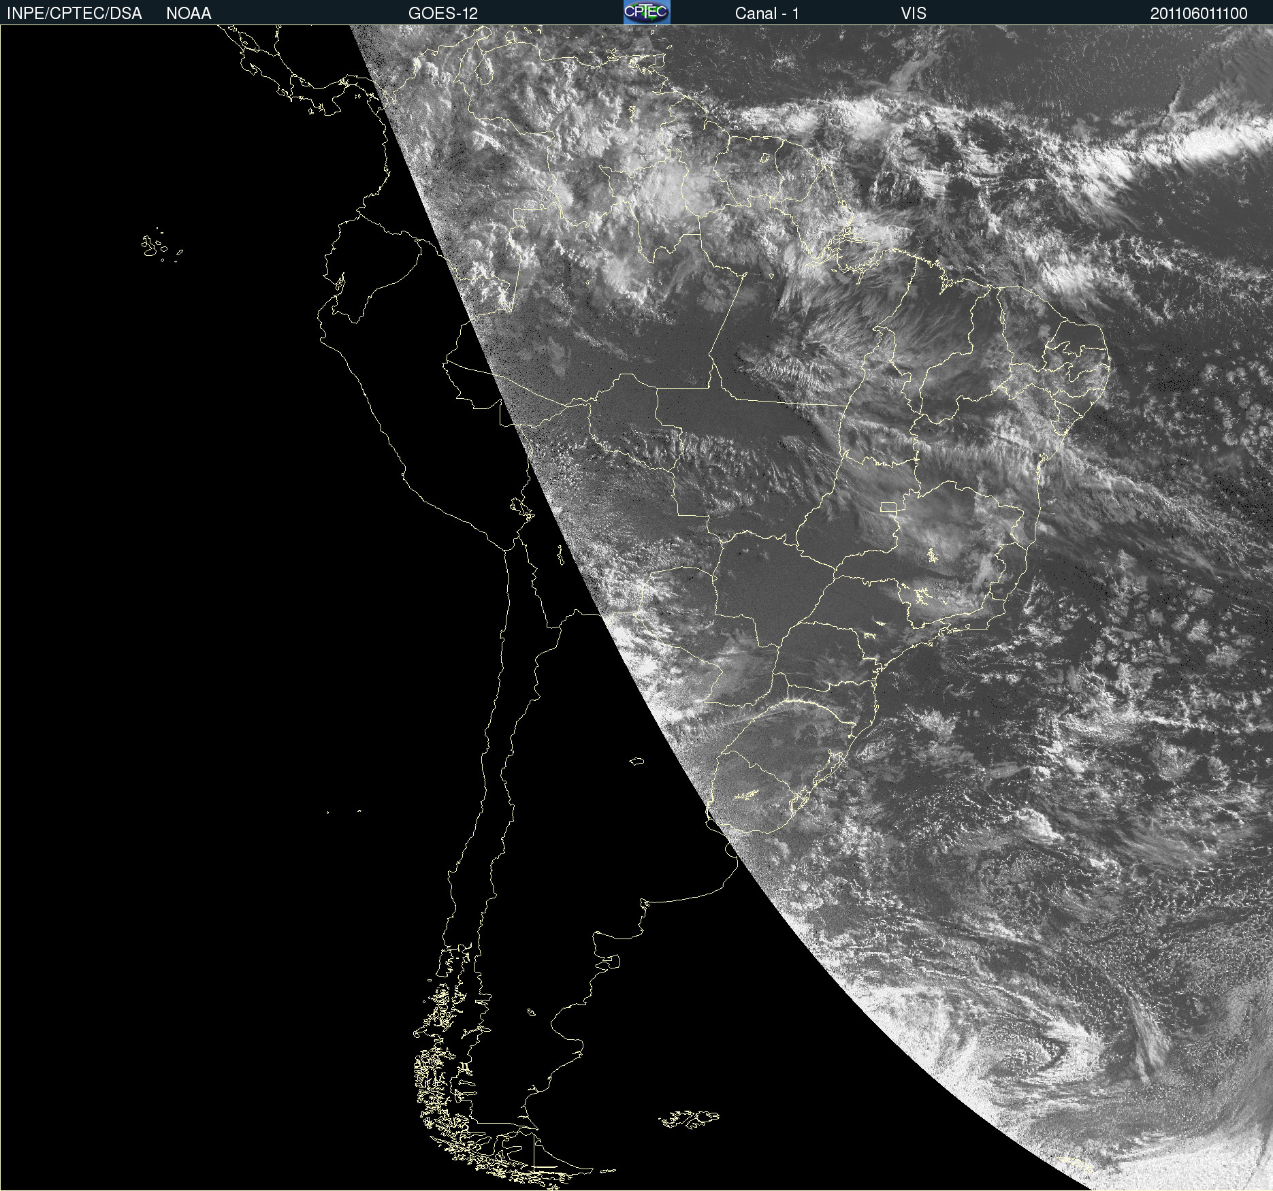Image resolution: width=1273 pixels, height=1191 pixels.
Task: Click the CPTEC logo in the header
Action: (x=647, y=12)
